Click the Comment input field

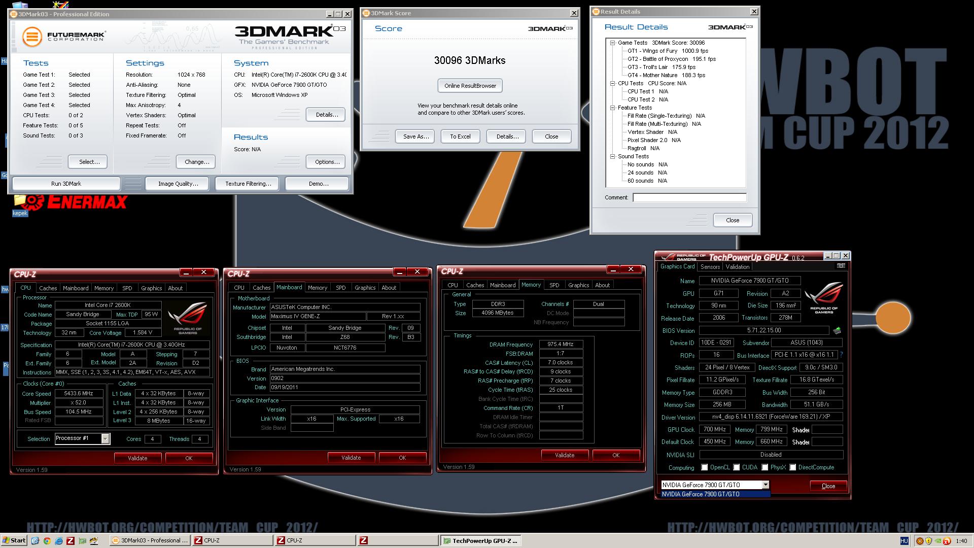click(x=689, y=197)
